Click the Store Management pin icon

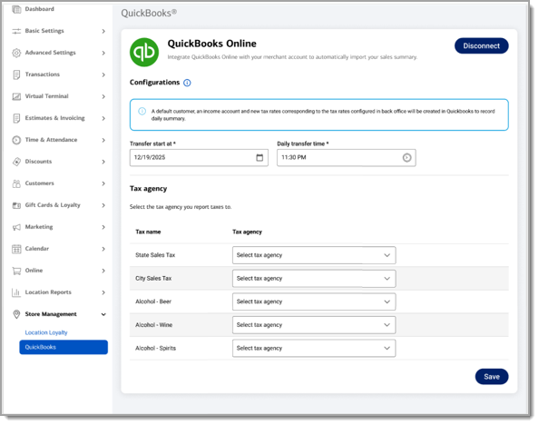point(16,314)
